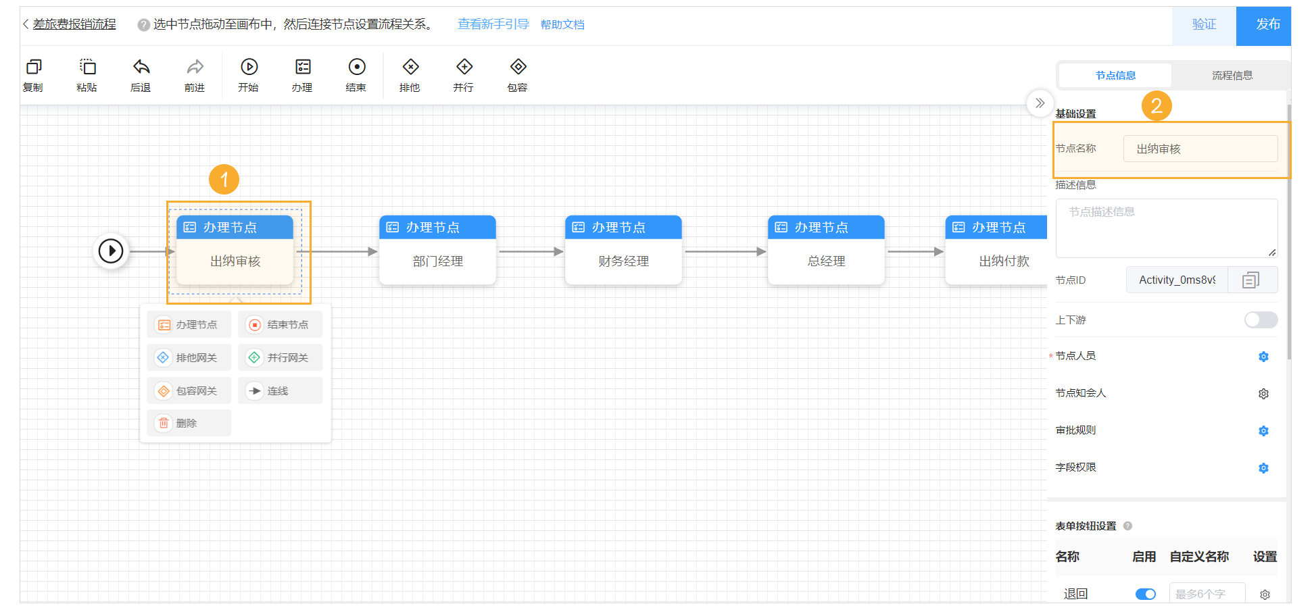
Task: Switch to the 流程信息 tab
Action: 1232,75
